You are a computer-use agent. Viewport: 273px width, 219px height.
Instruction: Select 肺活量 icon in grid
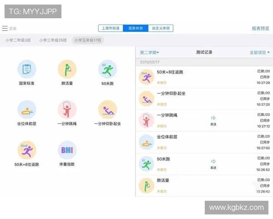coord(67,69)
